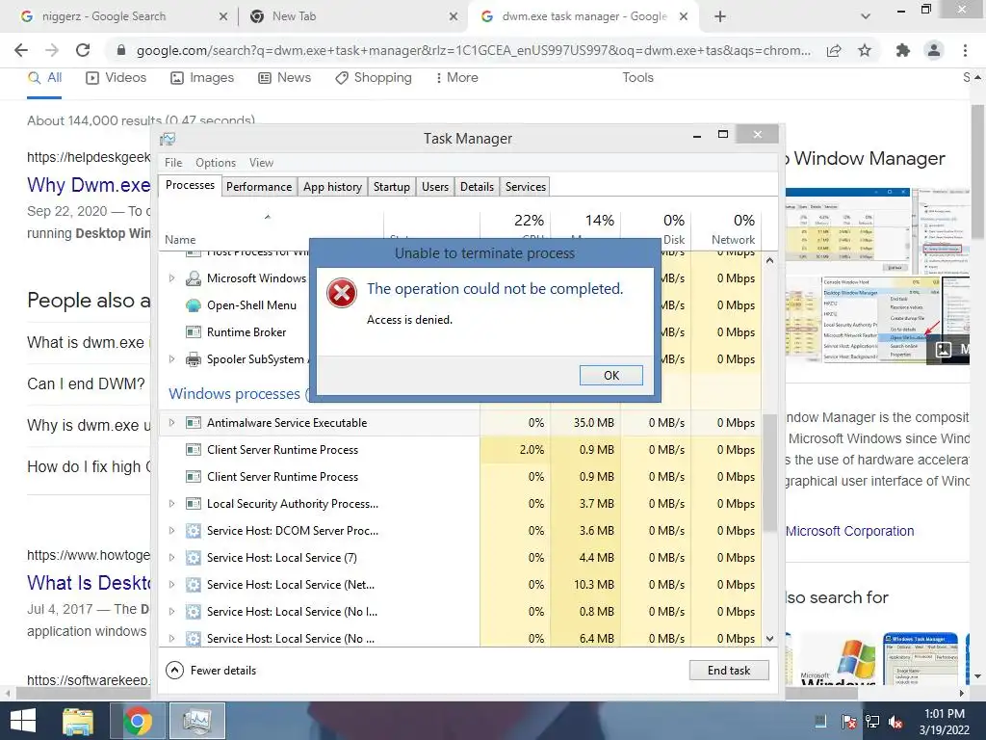Expand the Antimalware Service Executable row
The height and width of the screenshot is (740, 986).
coord(171,423)
